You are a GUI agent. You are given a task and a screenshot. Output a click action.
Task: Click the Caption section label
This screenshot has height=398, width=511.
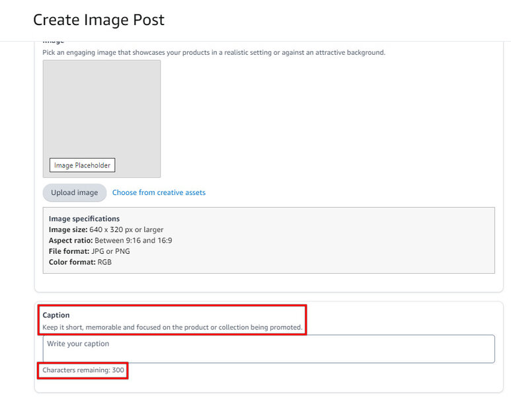pos(56,315)
